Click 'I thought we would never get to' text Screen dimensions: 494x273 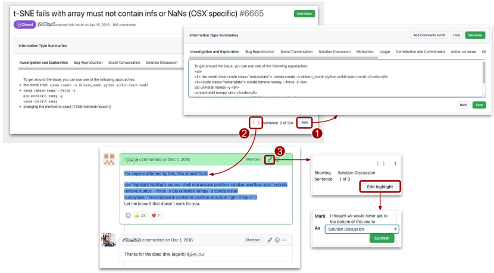(x=358, y=216)
